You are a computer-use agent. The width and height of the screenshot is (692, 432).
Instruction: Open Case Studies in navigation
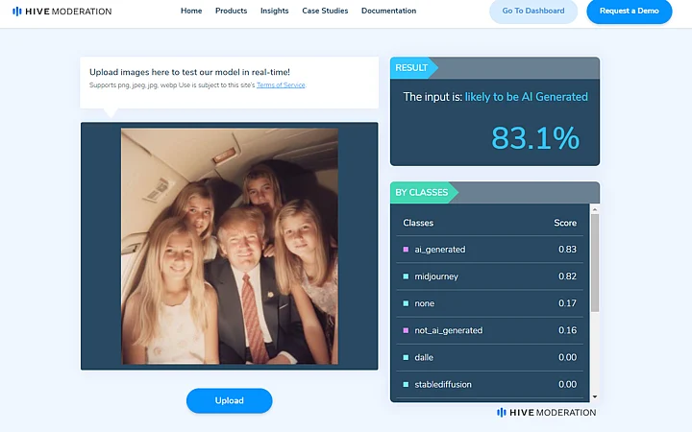pos(324,12)
